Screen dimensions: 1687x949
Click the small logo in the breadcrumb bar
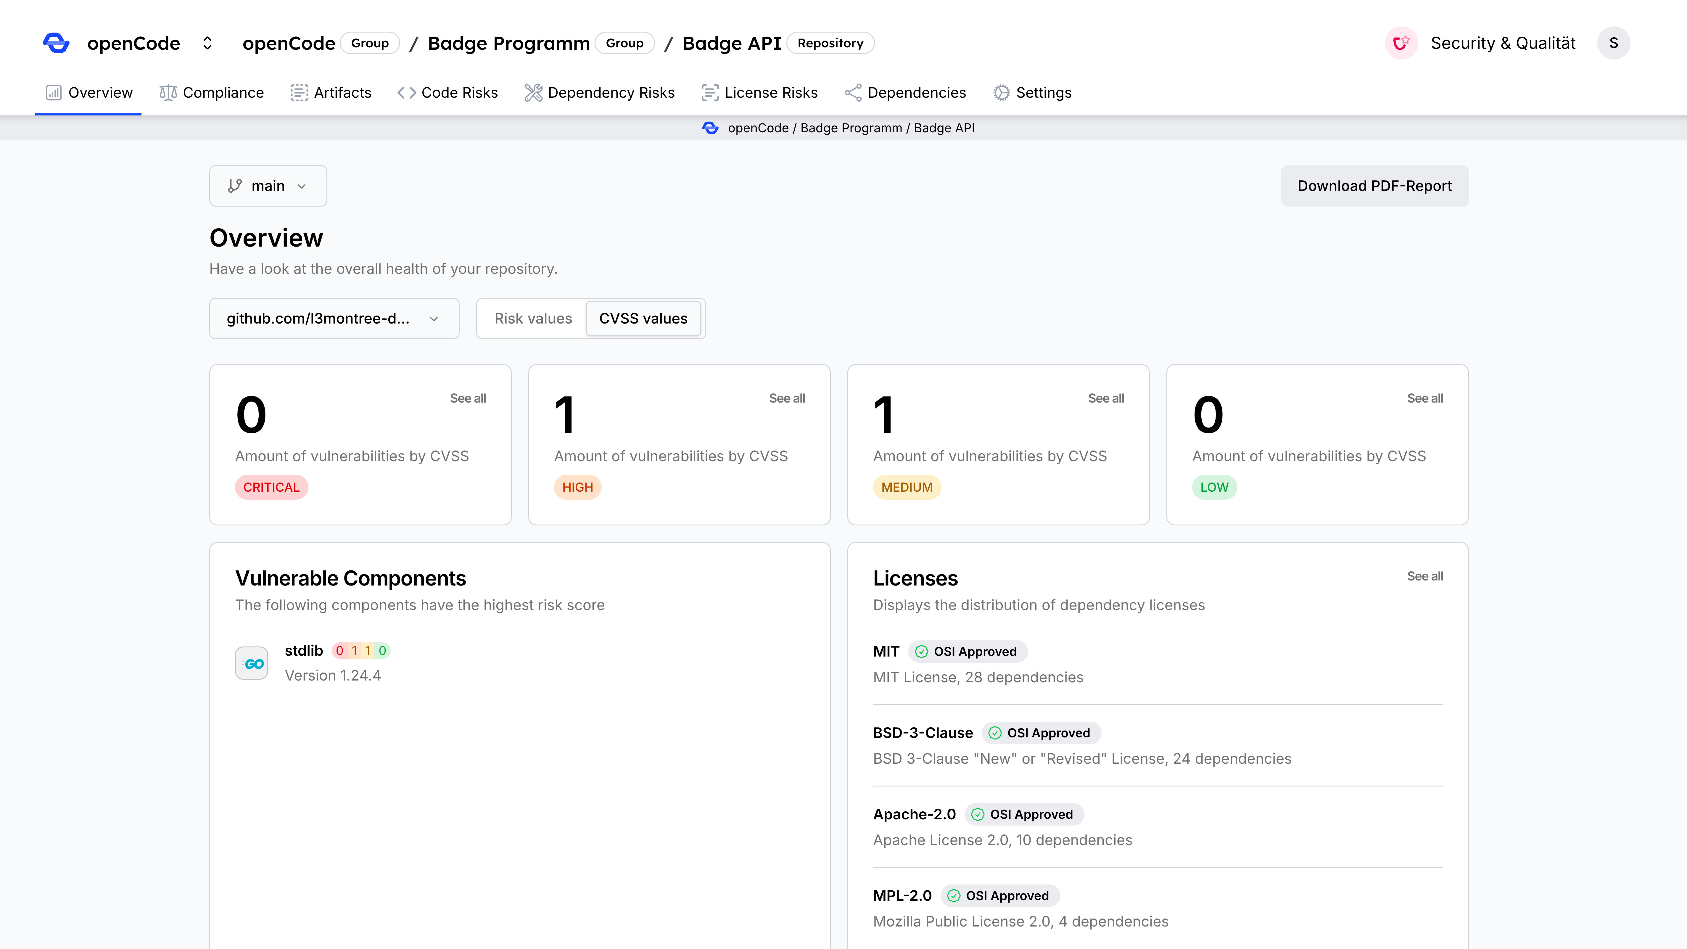pos(711,128)
